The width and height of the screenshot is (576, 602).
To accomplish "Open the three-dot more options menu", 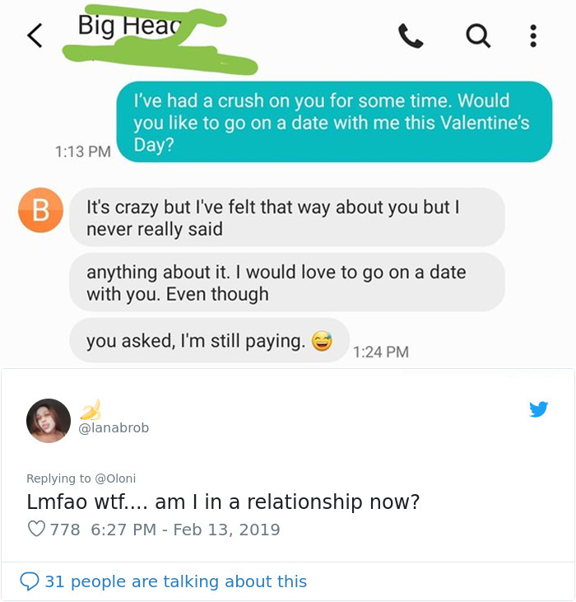I will [x=533, y=35].
